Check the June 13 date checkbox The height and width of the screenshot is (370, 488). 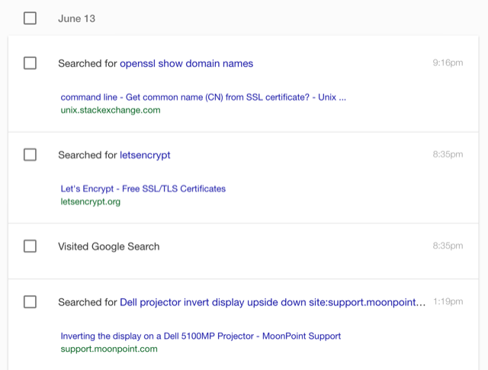pyautogui.click(x=30, y=18)
